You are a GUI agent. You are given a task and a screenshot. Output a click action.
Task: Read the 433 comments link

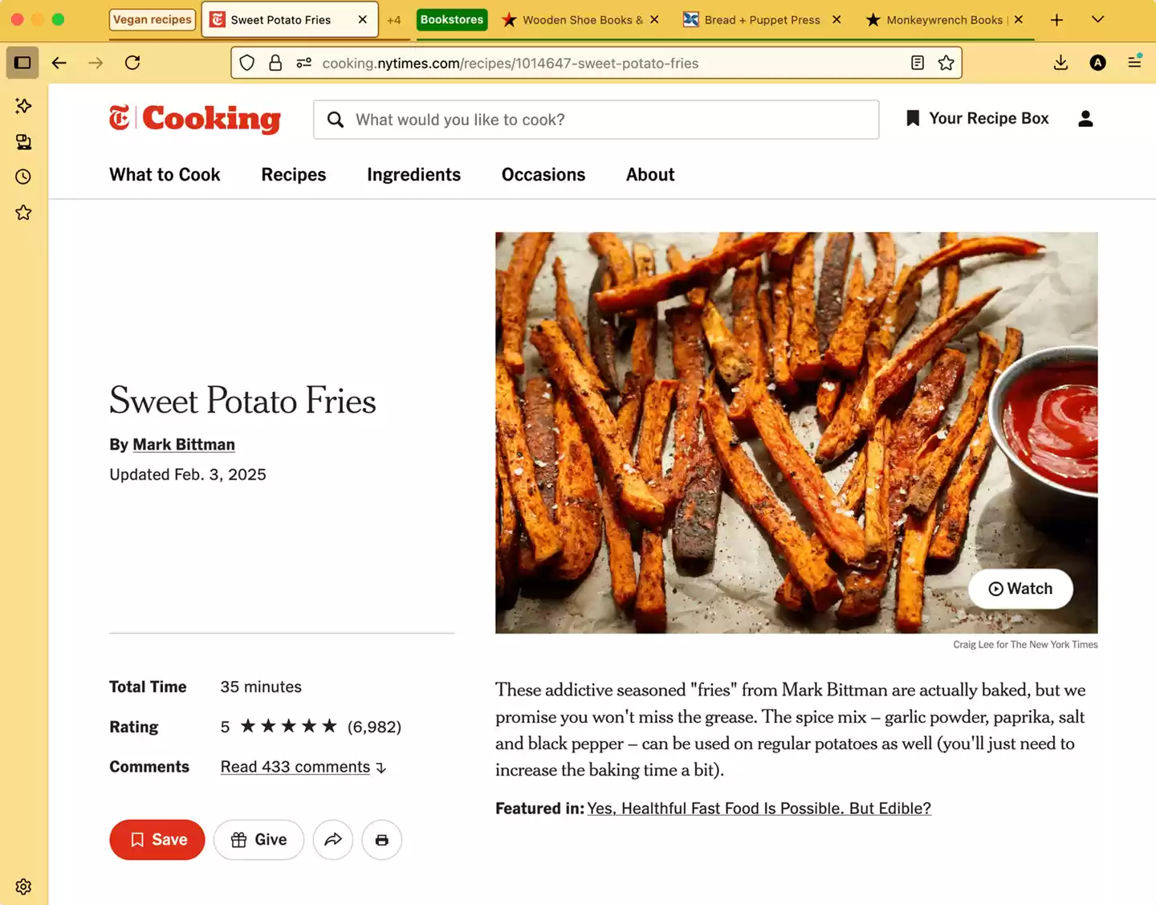click(295, 767)
